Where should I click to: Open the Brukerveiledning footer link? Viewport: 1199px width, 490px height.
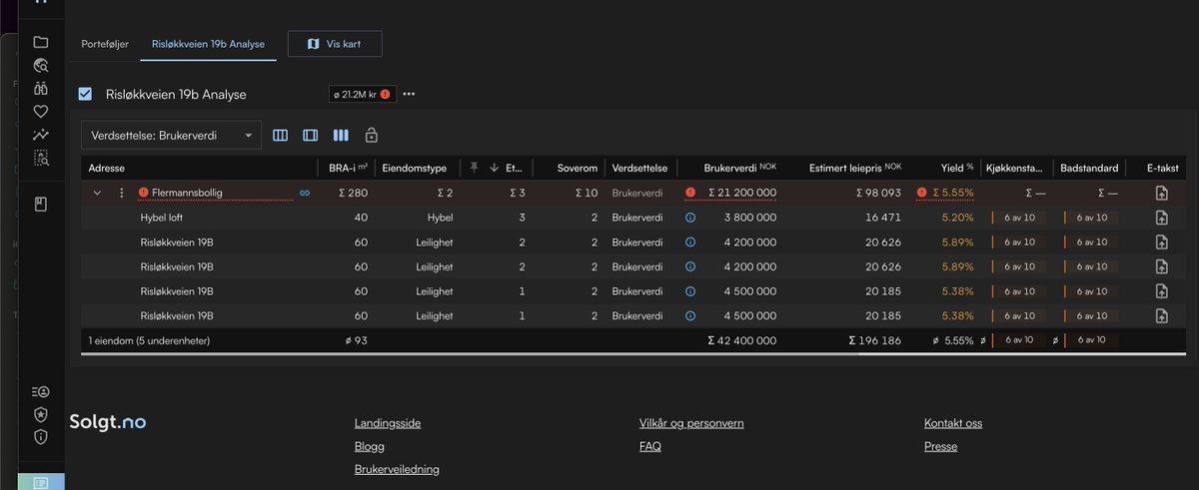point(397,469)
